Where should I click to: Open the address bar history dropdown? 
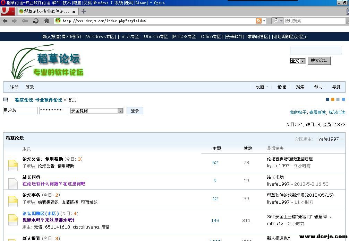(264, 21)
